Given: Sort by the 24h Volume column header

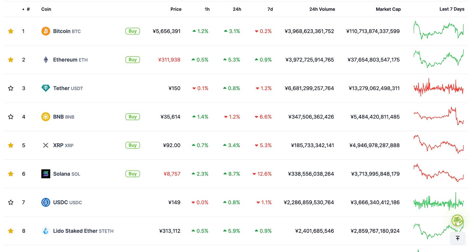Looking at the screenshot, I should pos(322,9).
